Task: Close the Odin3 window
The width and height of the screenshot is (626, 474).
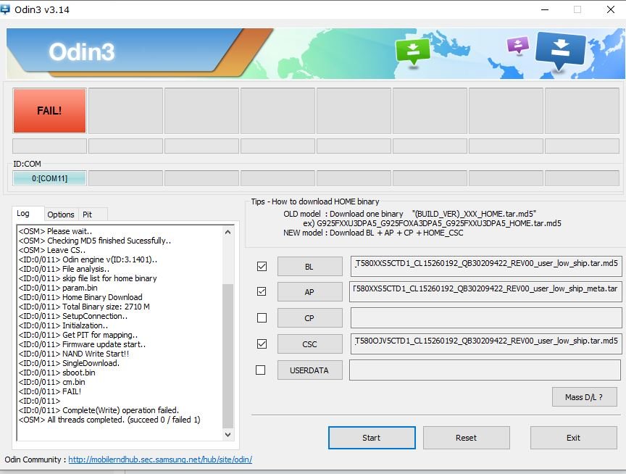Action: pyautogui.click(x=611, y=9)
